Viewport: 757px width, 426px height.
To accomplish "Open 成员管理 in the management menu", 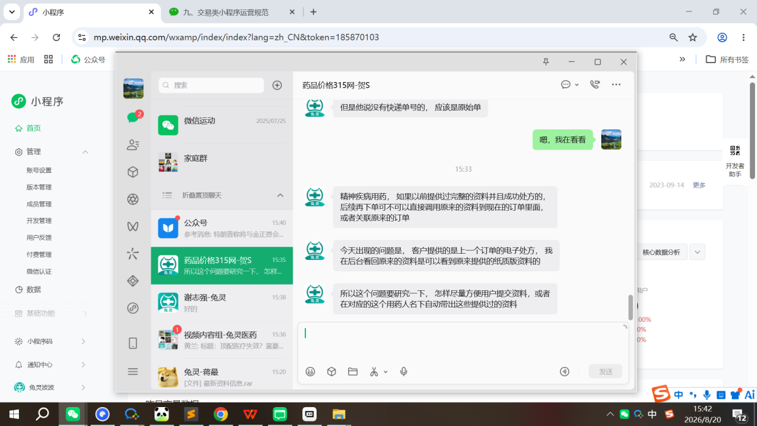I will pyautogui.click(x=39, y=204).
